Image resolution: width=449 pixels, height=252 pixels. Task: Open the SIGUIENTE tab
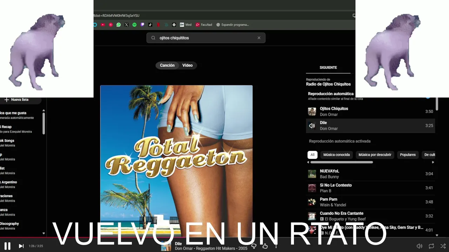pos(328,68)
